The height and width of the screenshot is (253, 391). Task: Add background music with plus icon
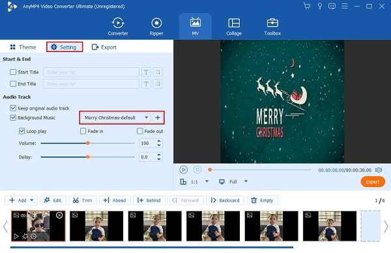[158, 117]
